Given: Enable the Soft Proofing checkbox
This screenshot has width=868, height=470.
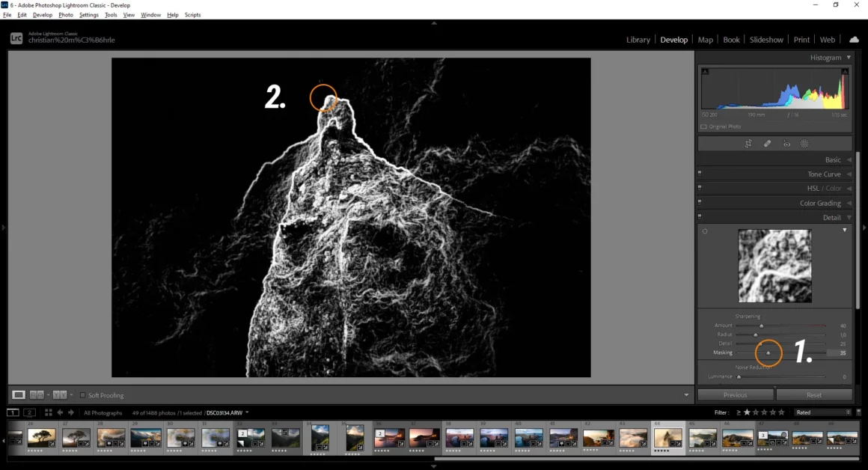Looking at the screenshot, I should click(x=83, y=395).
